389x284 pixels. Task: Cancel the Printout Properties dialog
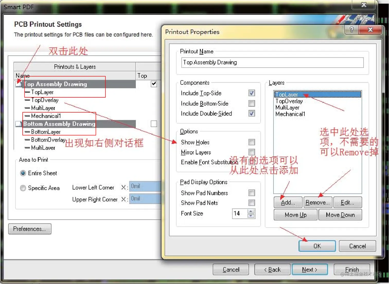pyautogui.click(x=357, y=246)
